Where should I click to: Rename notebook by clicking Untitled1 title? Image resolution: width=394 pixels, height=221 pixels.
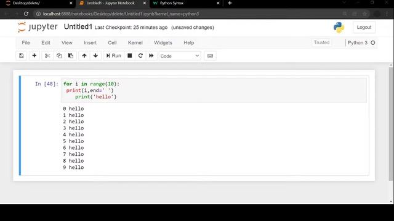[x=78, y=26]
